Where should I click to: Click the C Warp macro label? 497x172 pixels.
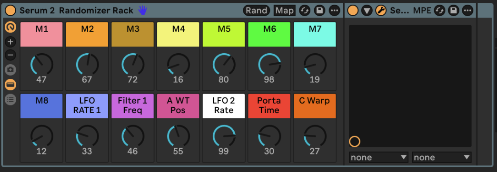click(x=315, y=106)
